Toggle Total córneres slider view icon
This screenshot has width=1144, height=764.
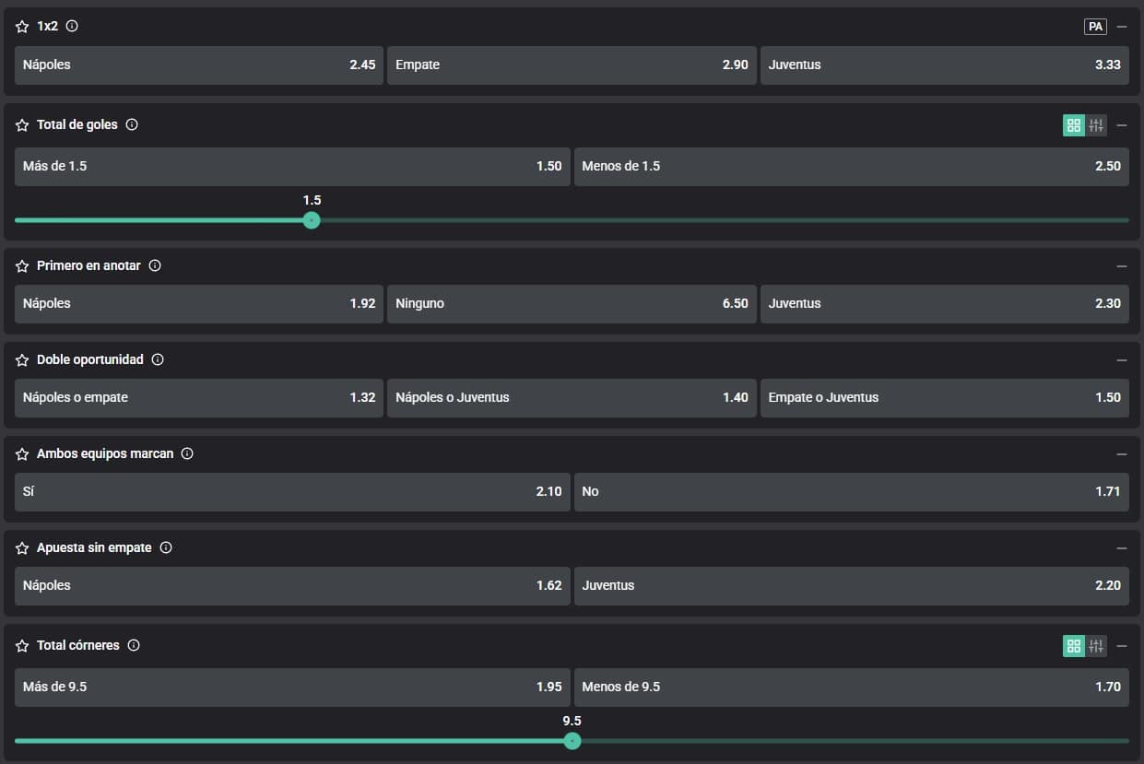[1096, 646]
